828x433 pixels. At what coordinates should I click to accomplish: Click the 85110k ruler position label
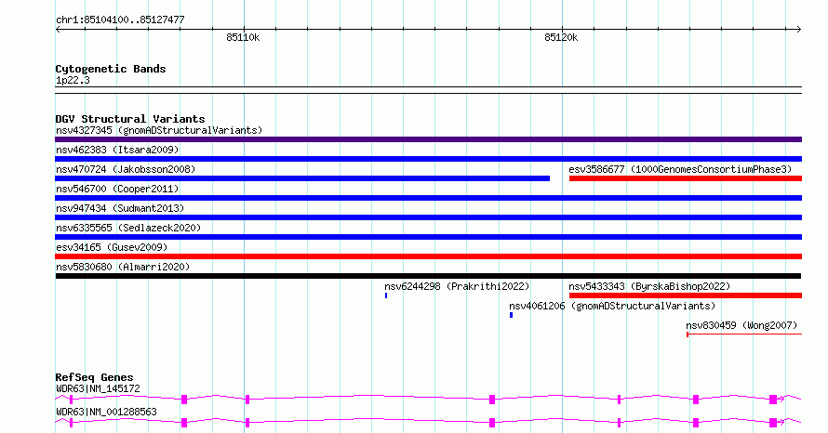click(x=243, y=37)
